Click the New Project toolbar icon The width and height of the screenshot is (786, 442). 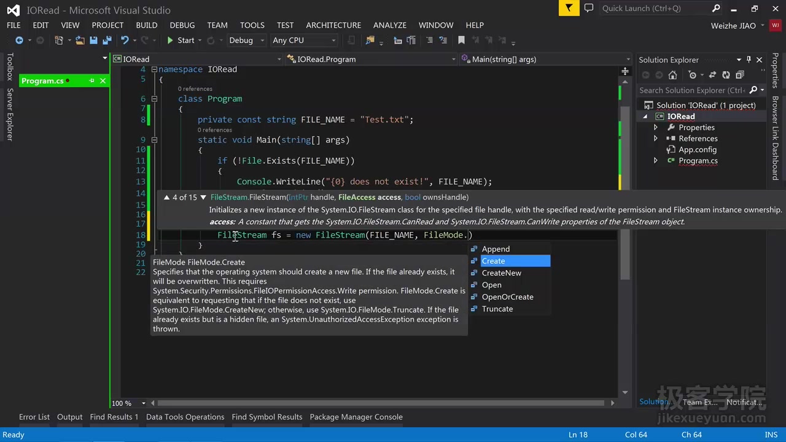[x=59, y=41]
